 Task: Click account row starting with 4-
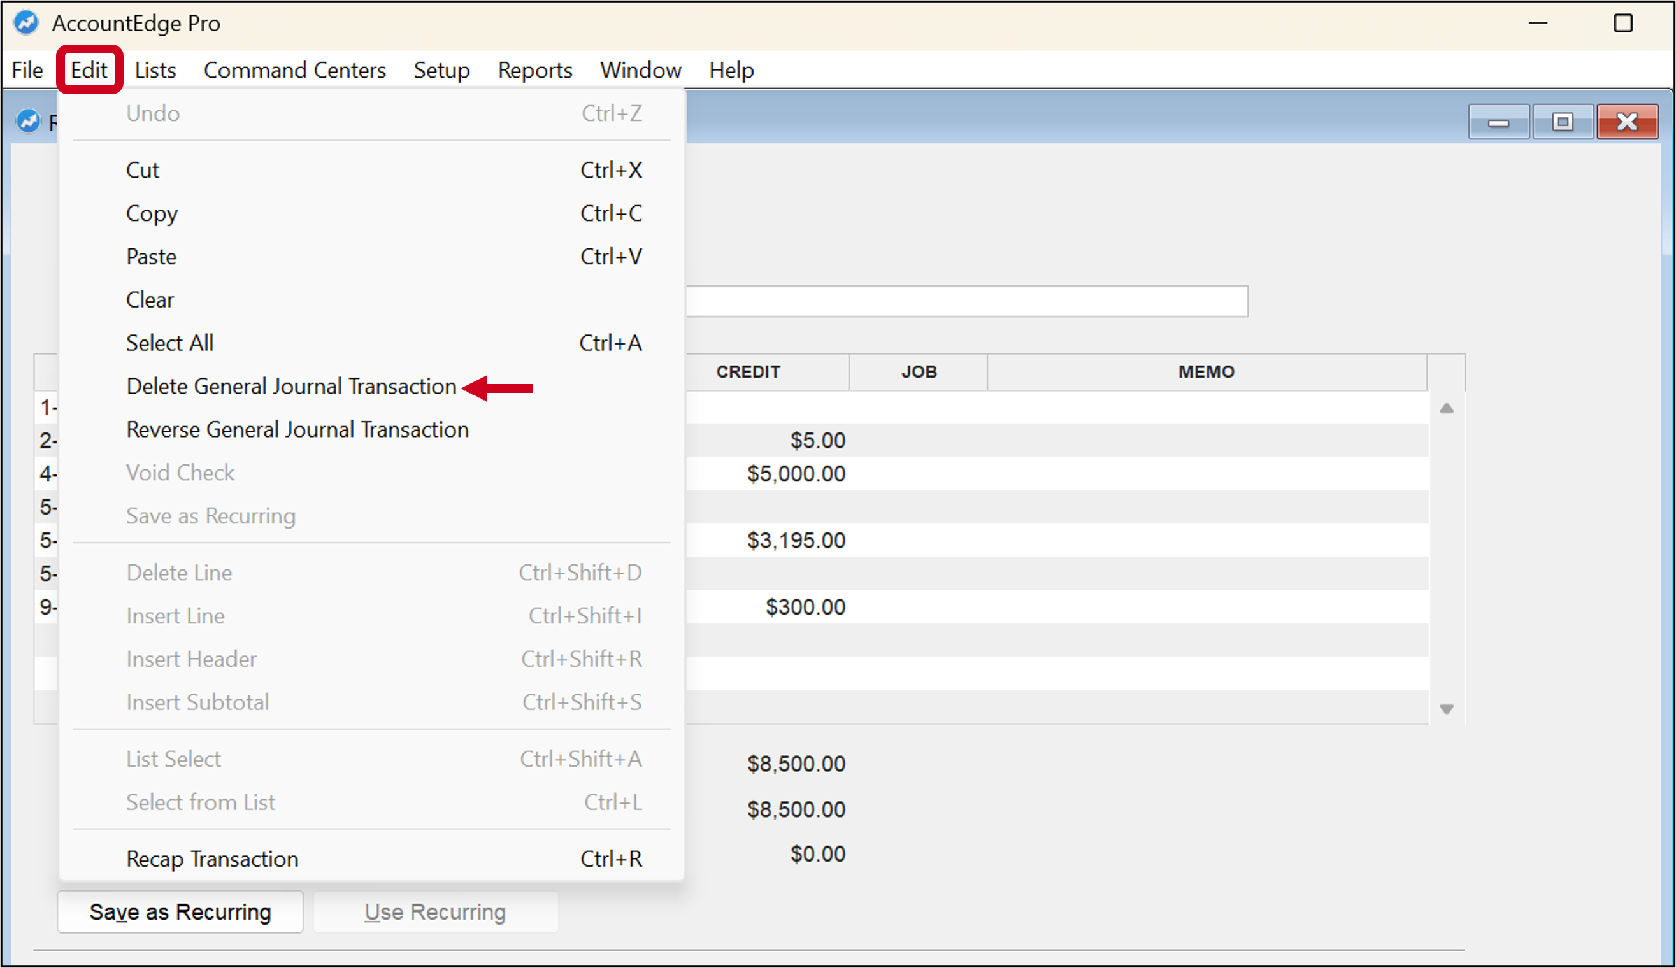pos(48,473)
